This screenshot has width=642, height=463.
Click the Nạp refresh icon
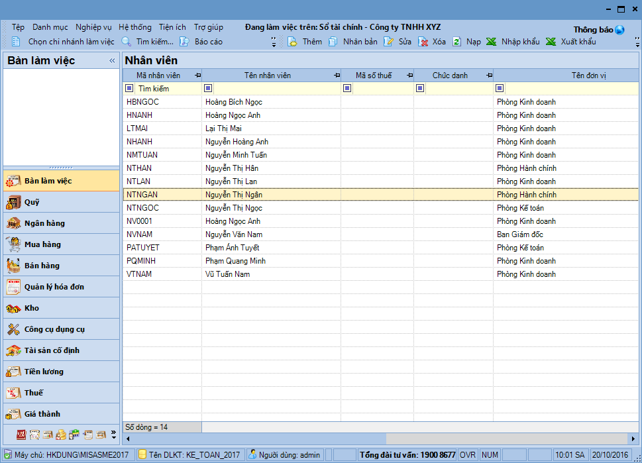(x=457, y=42)
